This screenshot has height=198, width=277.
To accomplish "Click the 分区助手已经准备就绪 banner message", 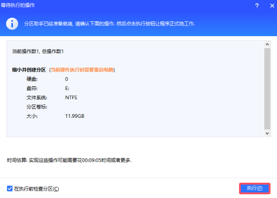I will [x=109, y=24].
